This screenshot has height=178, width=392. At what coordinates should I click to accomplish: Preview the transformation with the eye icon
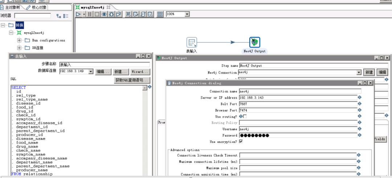pos(104,14)
